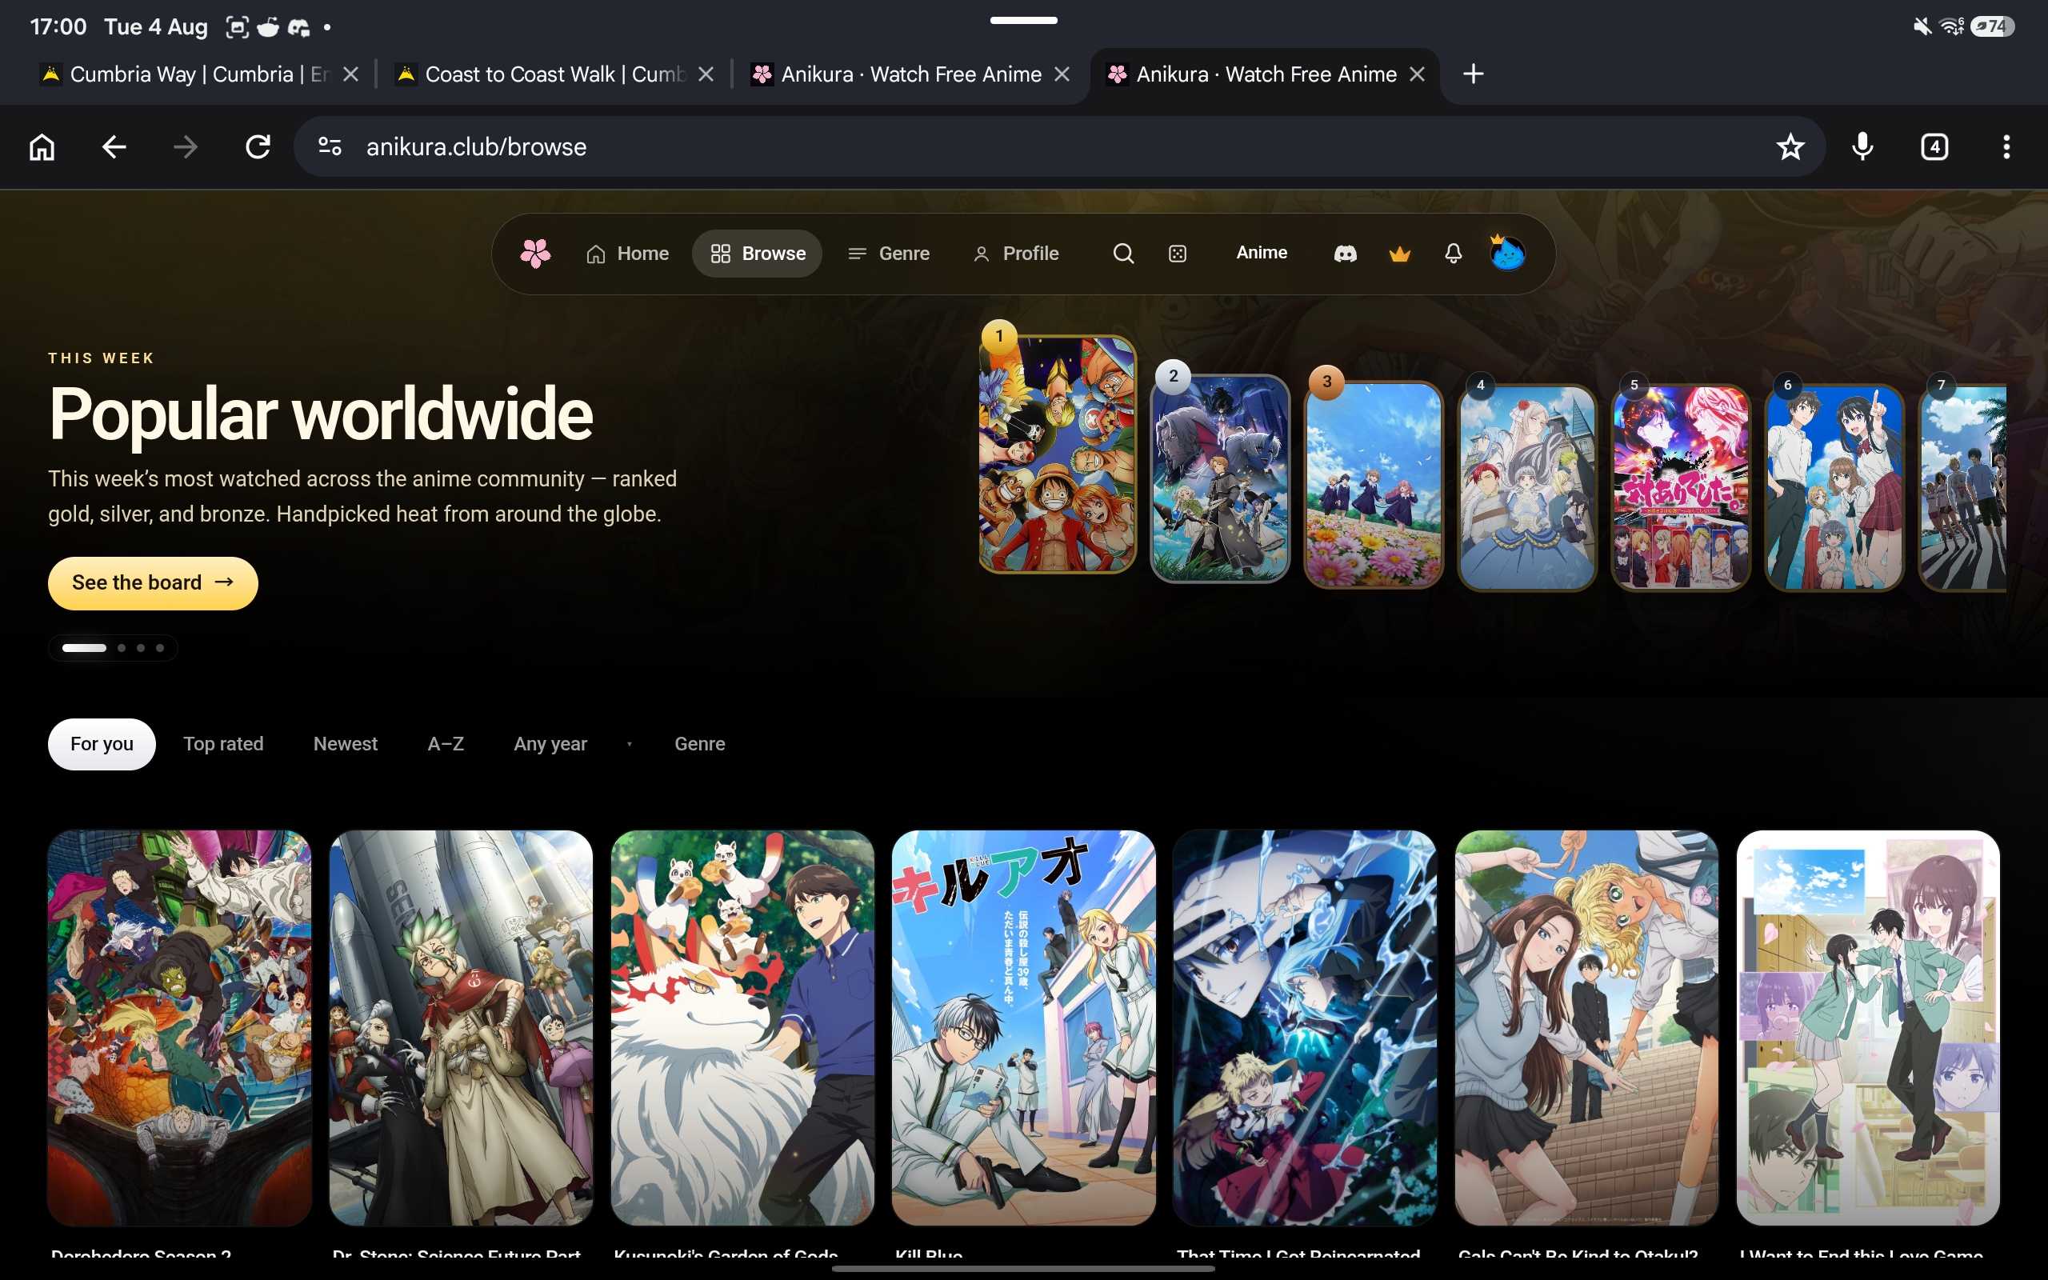Open the user avatar menu
Image resolution: width=2048 pixels, height=1280 pixels.
click(x=1507, y=252)
